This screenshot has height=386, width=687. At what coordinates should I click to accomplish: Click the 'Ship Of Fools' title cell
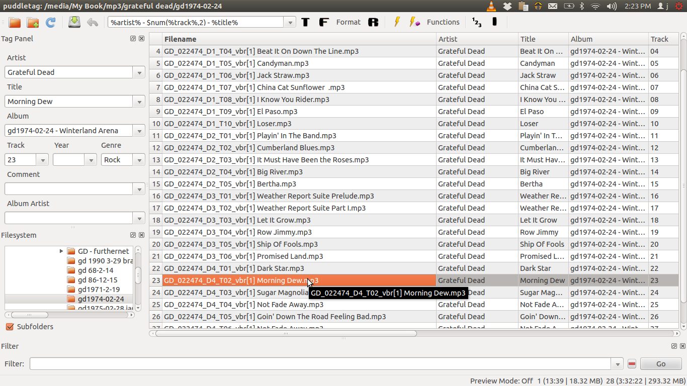pyautogui.click(x=543, y=244)
